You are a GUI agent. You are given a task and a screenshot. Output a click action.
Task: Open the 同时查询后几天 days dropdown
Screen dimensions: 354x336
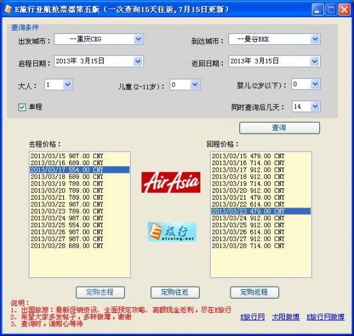(x=316, y=106)
